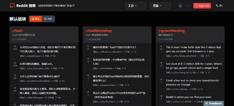
Task: Open post 为什么这里的每个帖子都是AI生成的
Action: coord(40,76)
